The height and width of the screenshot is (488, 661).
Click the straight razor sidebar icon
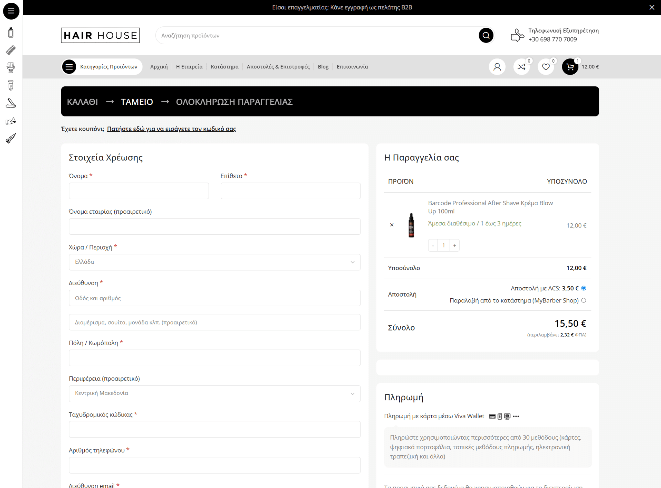(x=11, y=103)
